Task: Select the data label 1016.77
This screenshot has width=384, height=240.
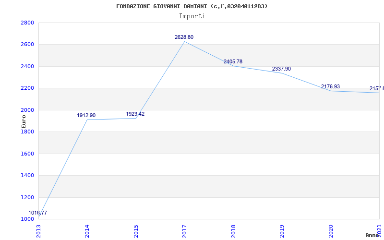Action: click(38, 213)
